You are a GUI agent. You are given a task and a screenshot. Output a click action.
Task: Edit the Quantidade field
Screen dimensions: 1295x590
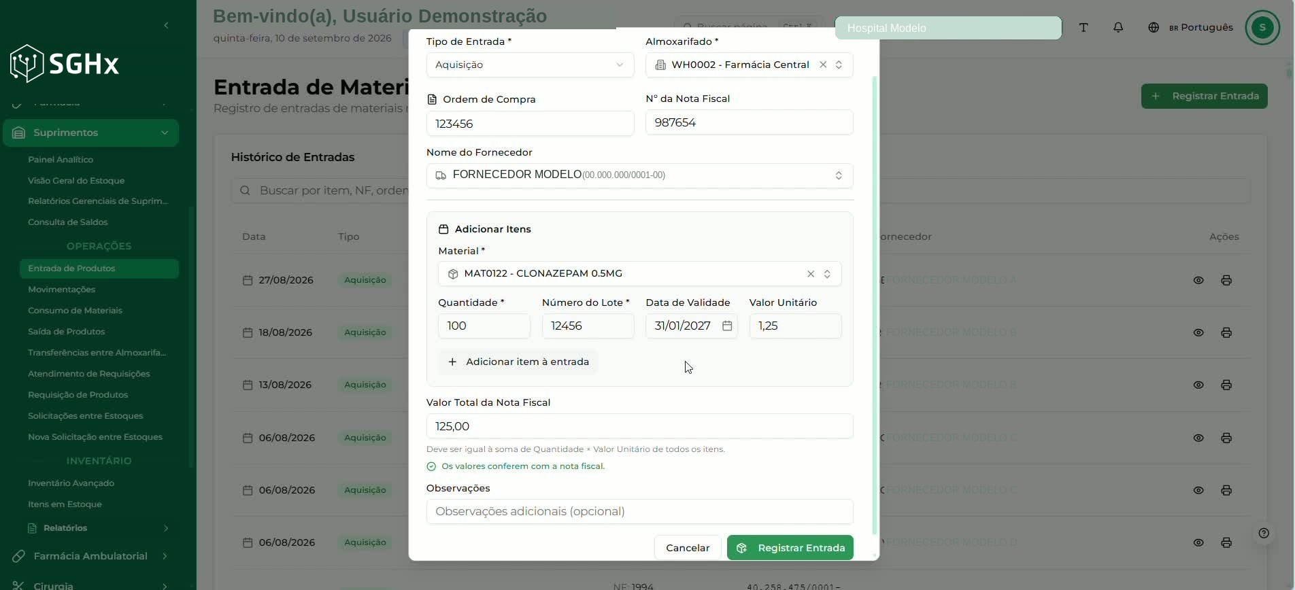click(x=484, y=326)
